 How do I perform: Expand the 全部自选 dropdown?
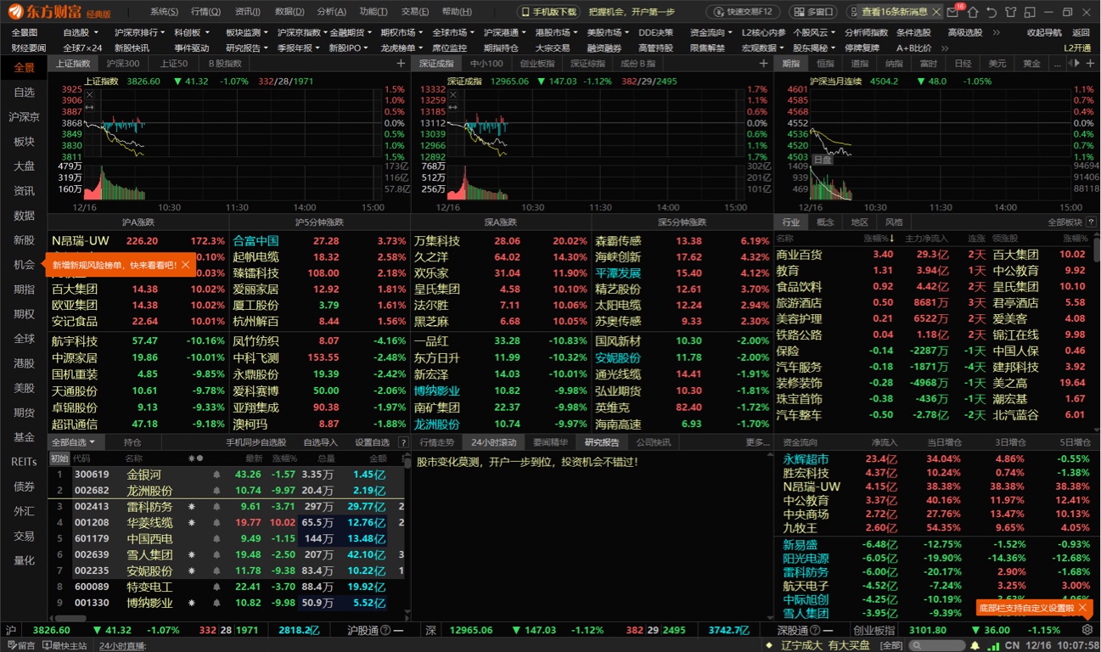click(74, 442)
